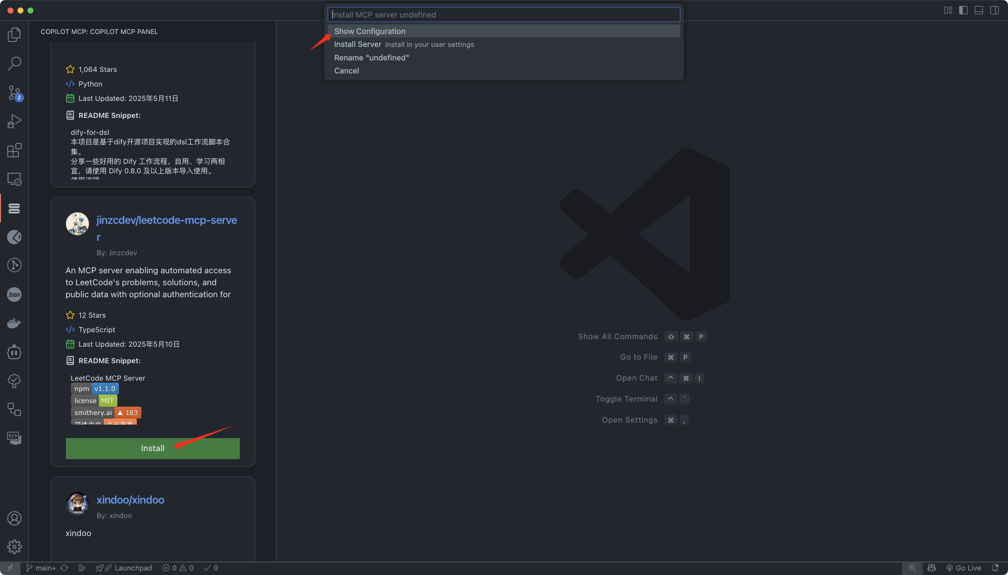Open the Json extension view icon

[14, 294]
